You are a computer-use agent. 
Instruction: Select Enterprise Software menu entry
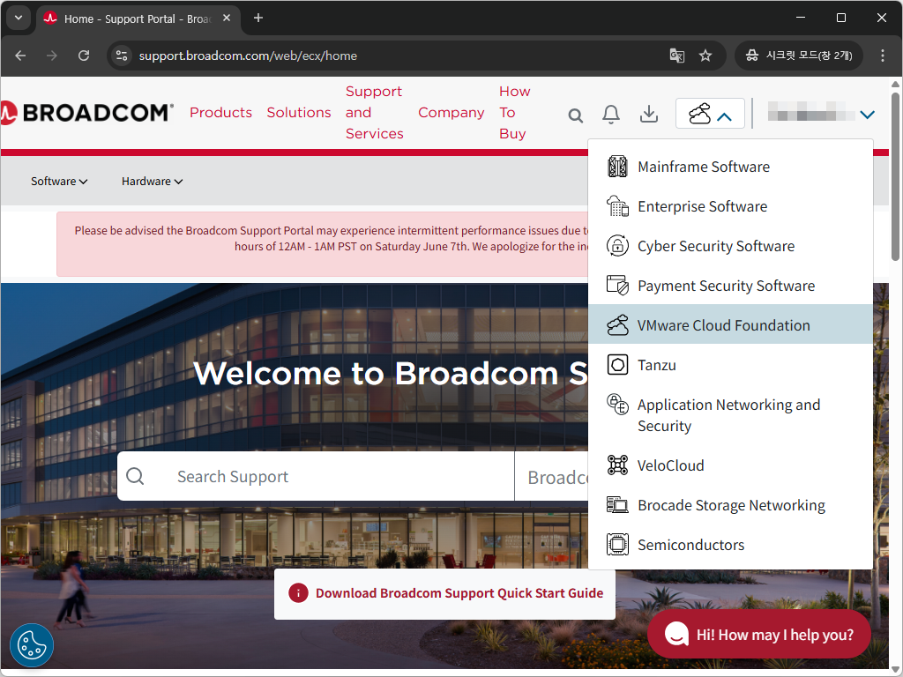point(730,206)
